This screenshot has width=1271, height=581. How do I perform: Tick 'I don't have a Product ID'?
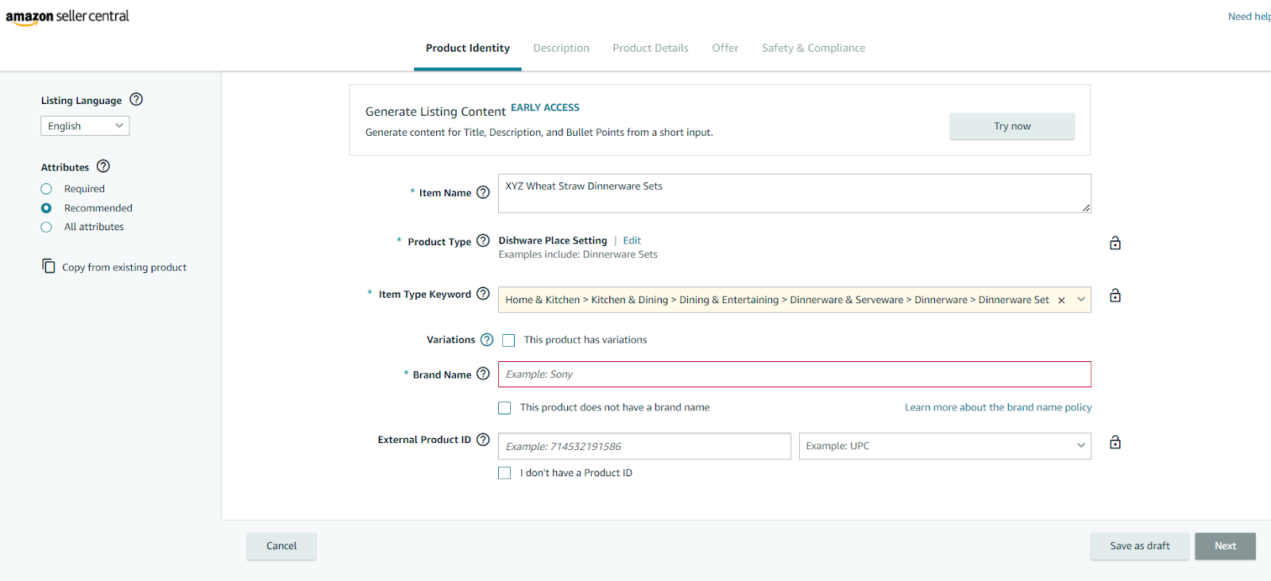point(504,473)
